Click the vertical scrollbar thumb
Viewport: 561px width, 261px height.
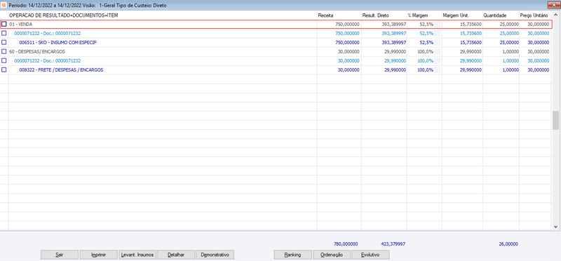[x=555, y=120]
